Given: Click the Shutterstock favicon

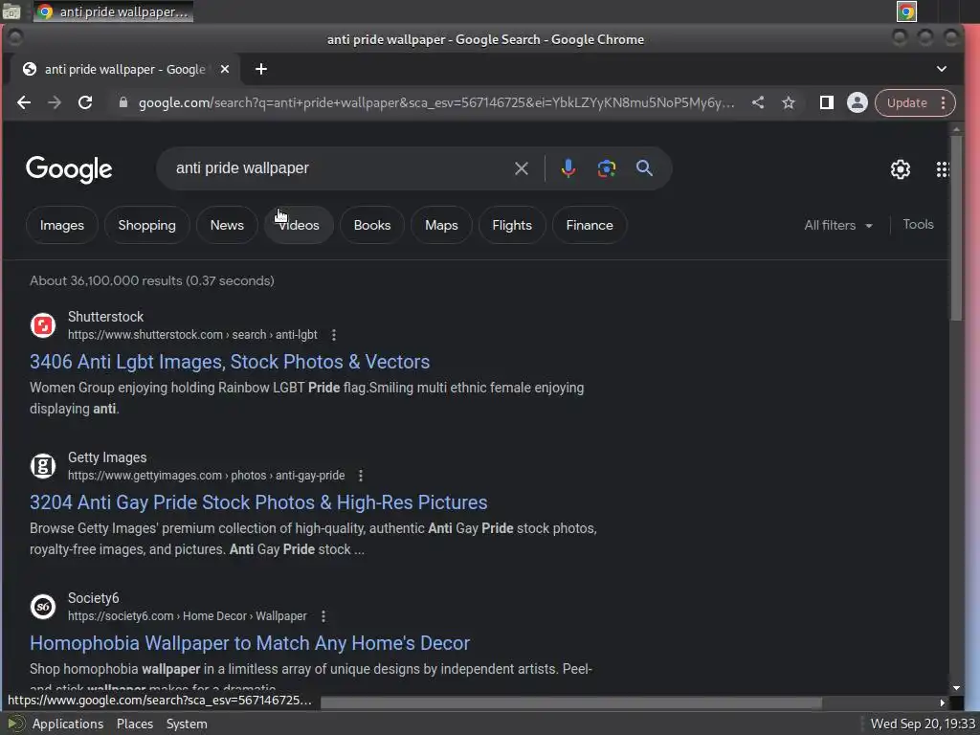Looking at the screenshot, I should point(43,325).
